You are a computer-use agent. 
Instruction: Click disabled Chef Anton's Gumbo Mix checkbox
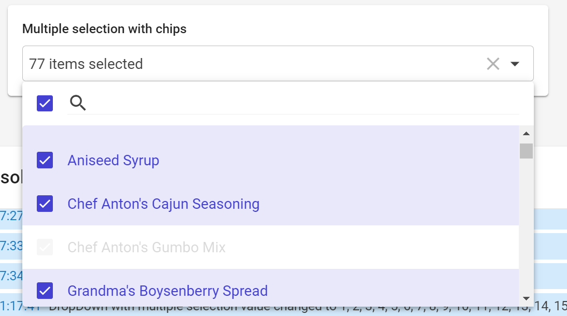click(x=45, y=247)
